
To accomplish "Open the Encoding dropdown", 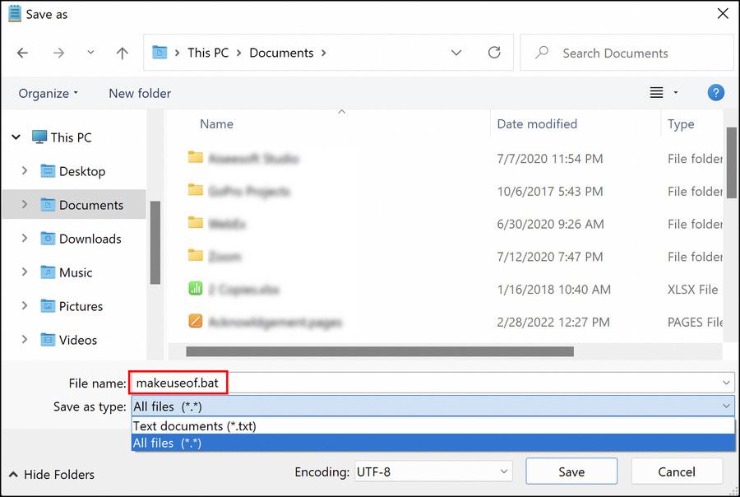I will (x=433, y=471).
